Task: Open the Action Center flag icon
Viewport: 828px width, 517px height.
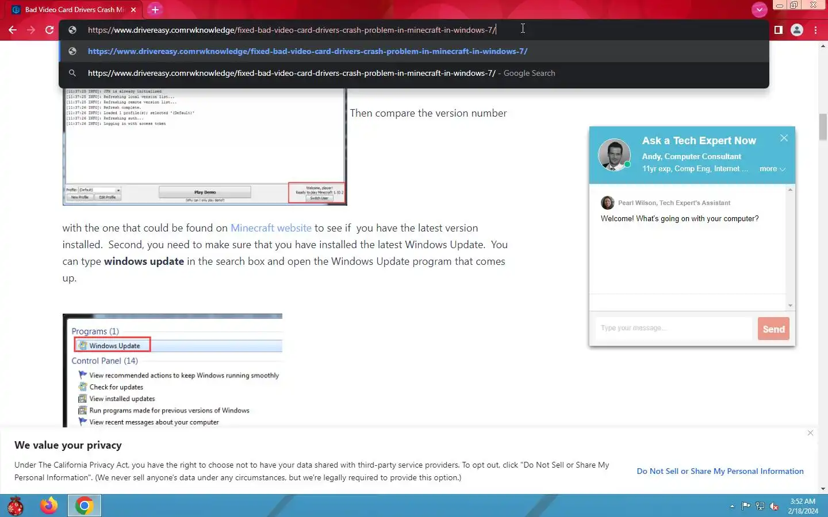Action: pos(746,506)
